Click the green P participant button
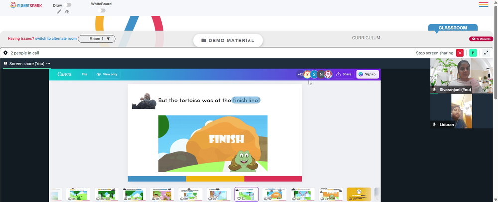Screen dimensions: 498x202 pyautogui.click(x=473, y=53)
